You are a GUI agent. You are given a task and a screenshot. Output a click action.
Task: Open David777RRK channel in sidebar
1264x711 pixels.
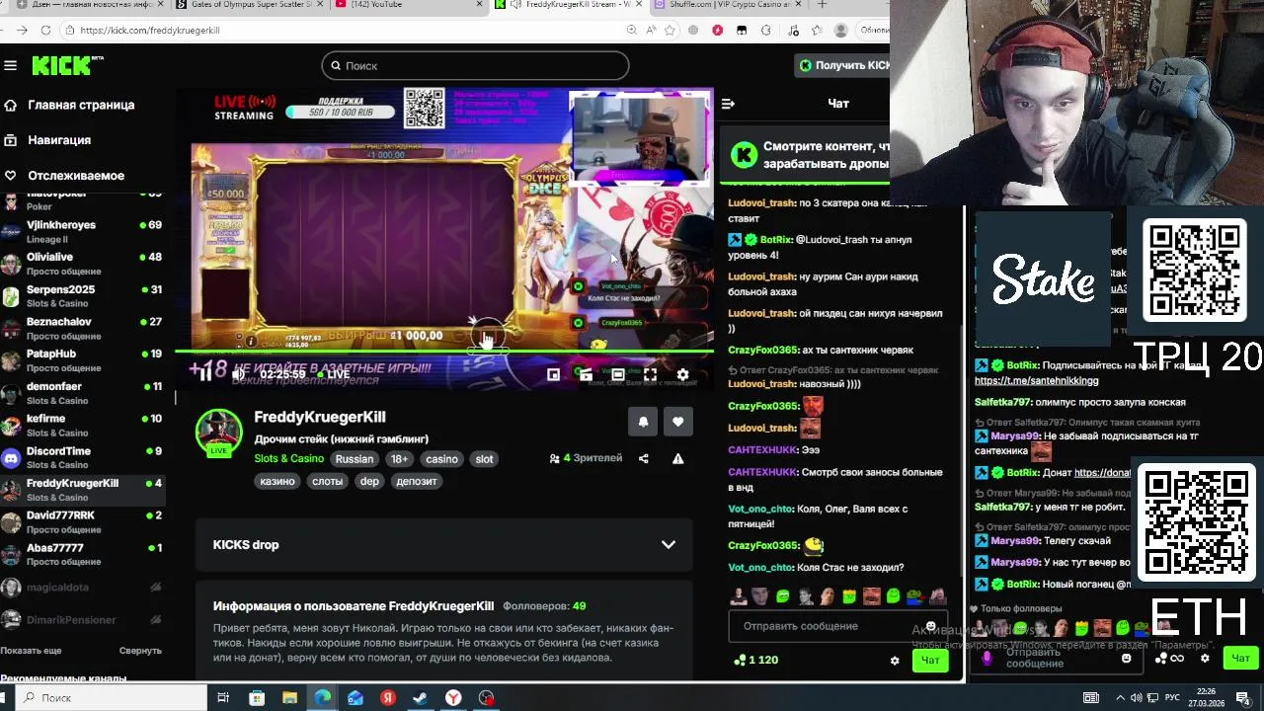coord(85,521)
